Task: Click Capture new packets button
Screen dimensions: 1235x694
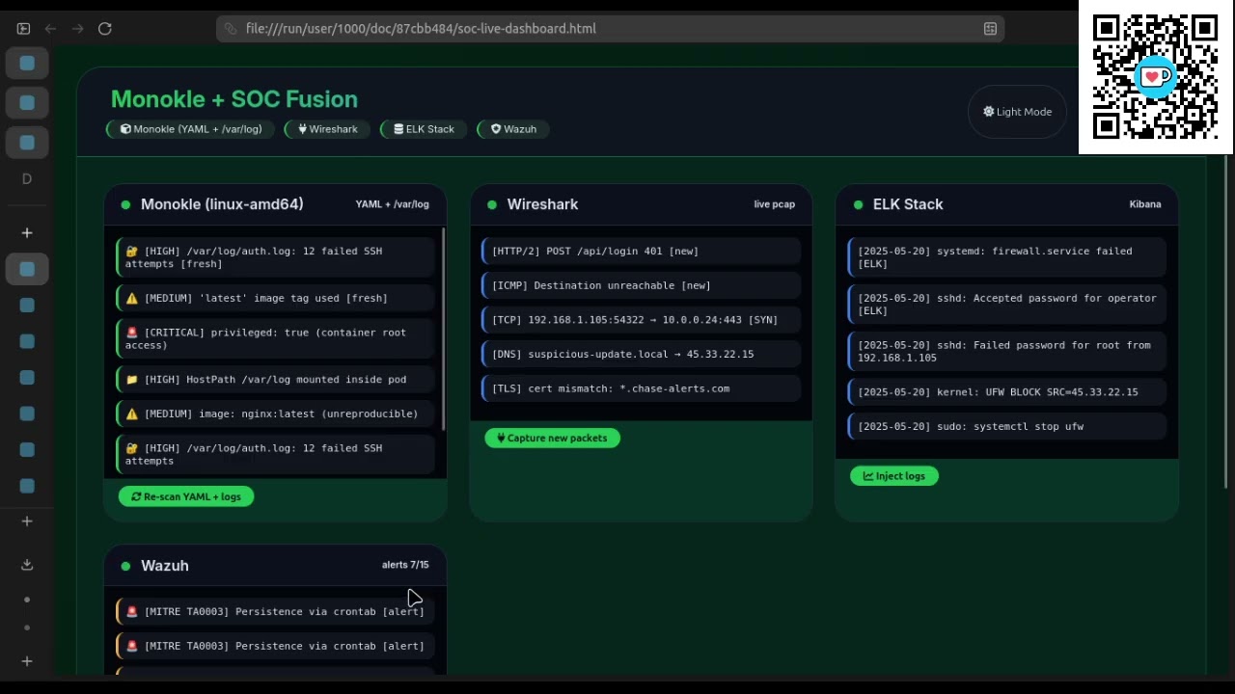Action: point(552,438)
